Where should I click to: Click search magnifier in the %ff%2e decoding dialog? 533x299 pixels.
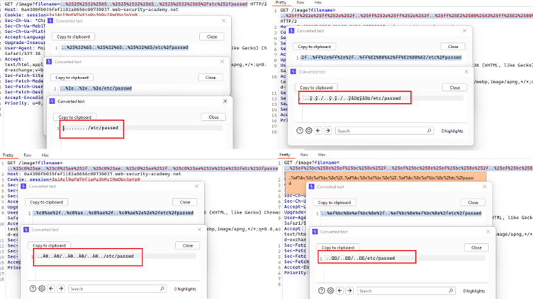(x=429, y=131)
